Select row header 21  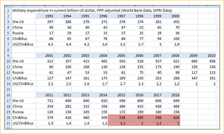point(8,123)
